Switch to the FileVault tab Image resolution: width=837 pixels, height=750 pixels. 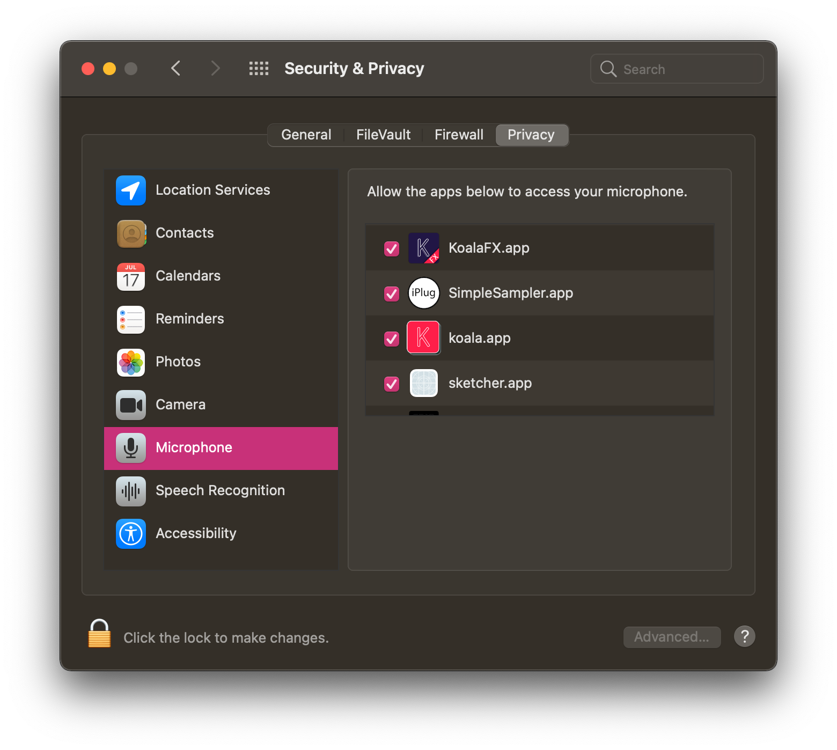(383, 135)
